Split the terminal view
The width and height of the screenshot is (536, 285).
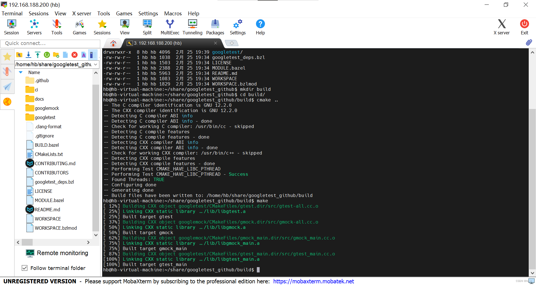tap(147, 27)
